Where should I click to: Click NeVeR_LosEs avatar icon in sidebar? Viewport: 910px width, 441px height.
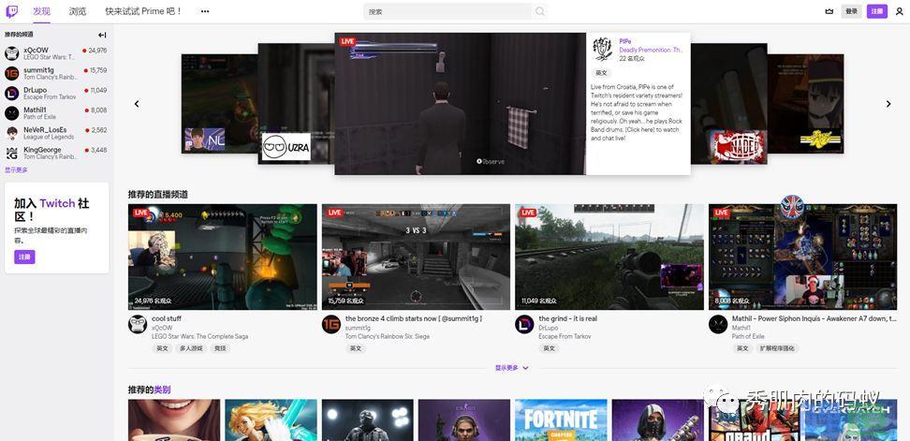[11, 133]
